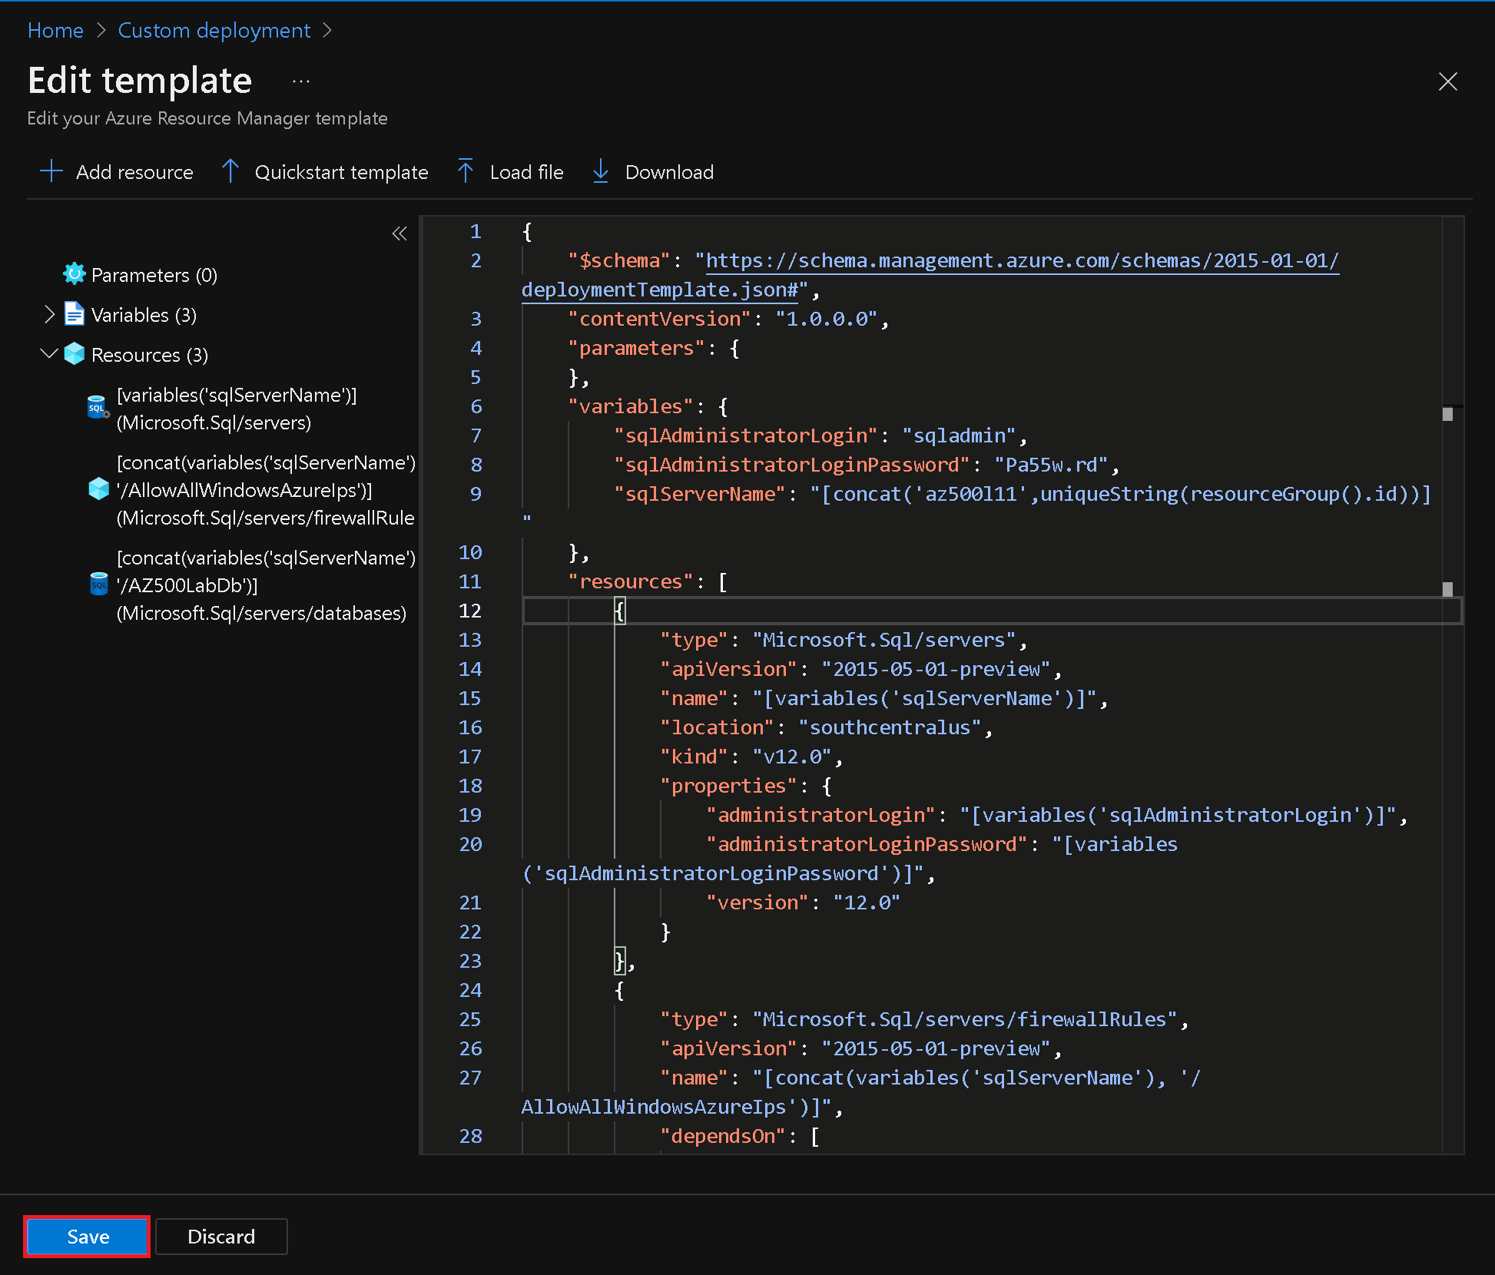Collapse the Resources (3) node
The width and height of the screenshot is (1495, 1275).
[x=49, y=354]
